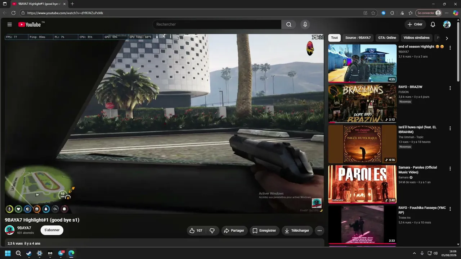Click the search magnifier button
This screenshot has width=461, height=259.
tap(289, 24)
